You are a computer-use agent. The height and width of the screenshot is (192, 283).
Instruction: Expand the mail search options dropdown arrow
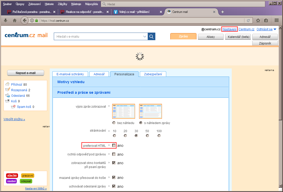click(145, 36)
